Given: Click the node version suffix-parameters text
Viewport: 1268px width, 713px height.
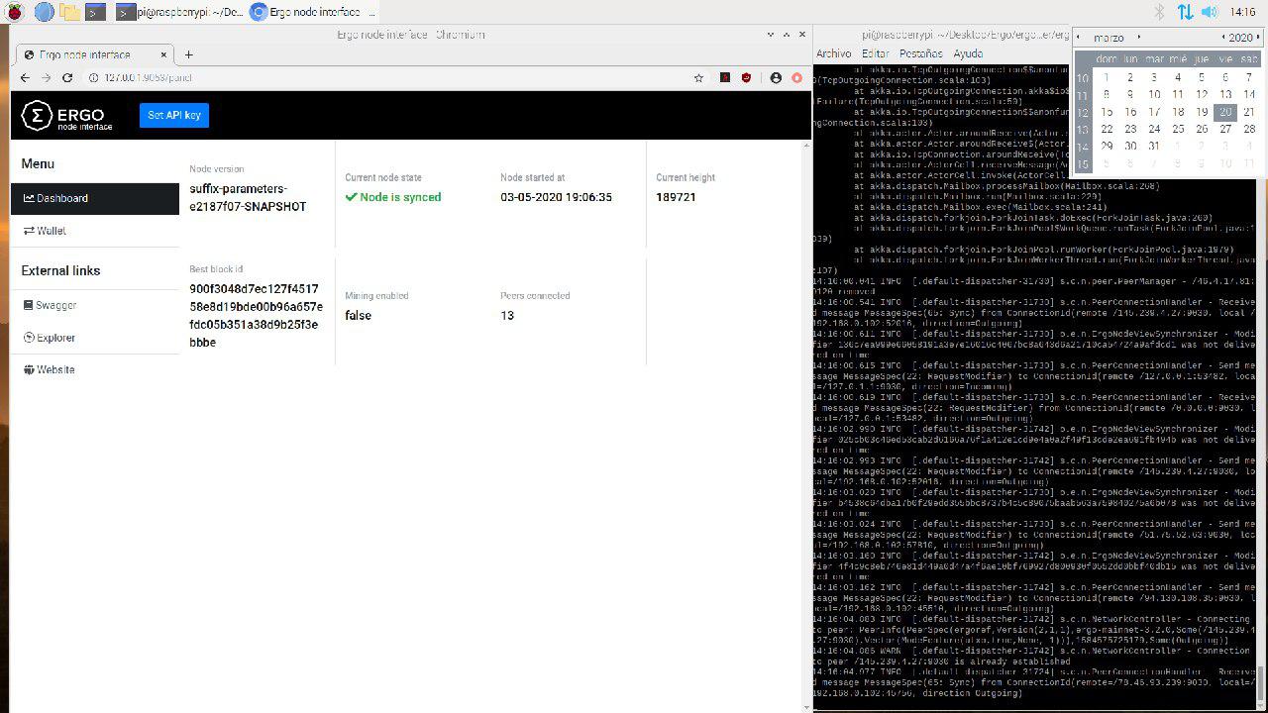Looking at the screenshot, I should (248, 198).
